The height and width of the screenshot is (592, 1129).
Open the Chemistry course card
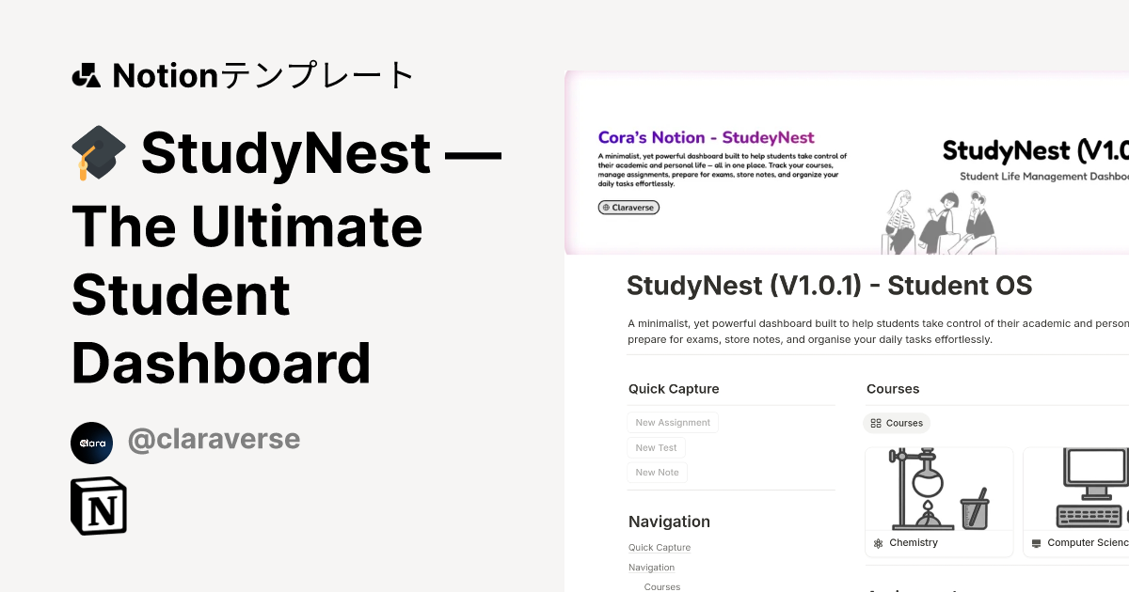pyautogui.click(x=939, y=502)
